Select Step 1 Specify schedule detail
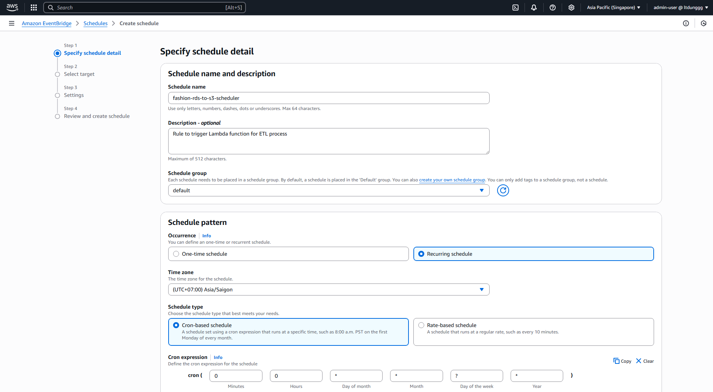Viewport: 713px width, 392px height. [92, 53]
